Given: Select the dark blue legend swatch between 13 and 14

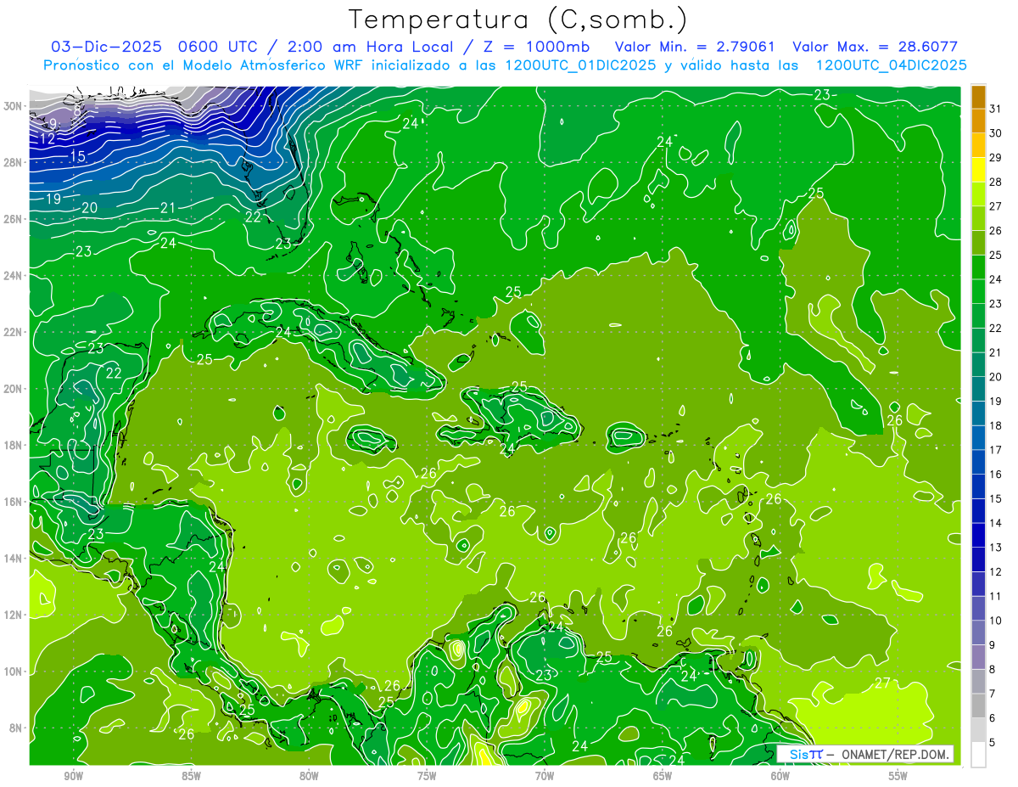Looking at the screenshot, I should [x=978, y=535].
